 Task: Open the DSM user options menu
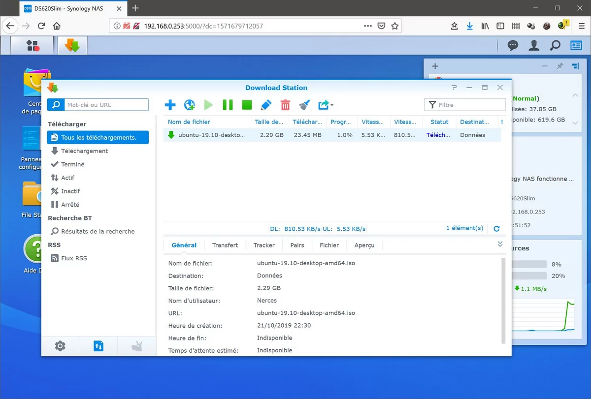(x=534, y=46)
